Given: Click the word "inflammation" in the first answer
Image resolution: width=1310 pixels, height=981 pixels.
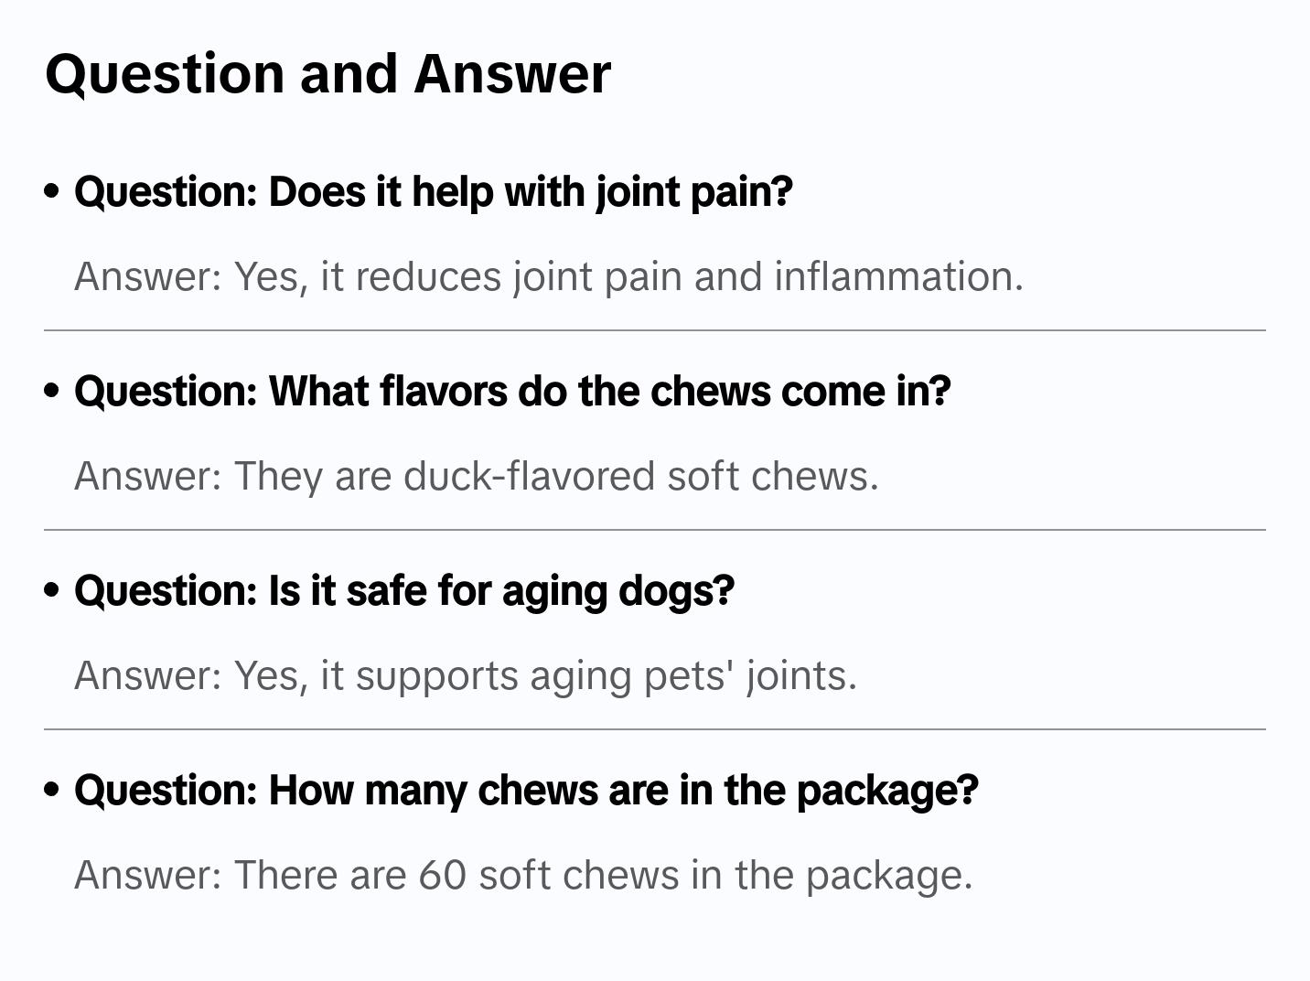Looking at the screenshot, I should click(897, 276).
